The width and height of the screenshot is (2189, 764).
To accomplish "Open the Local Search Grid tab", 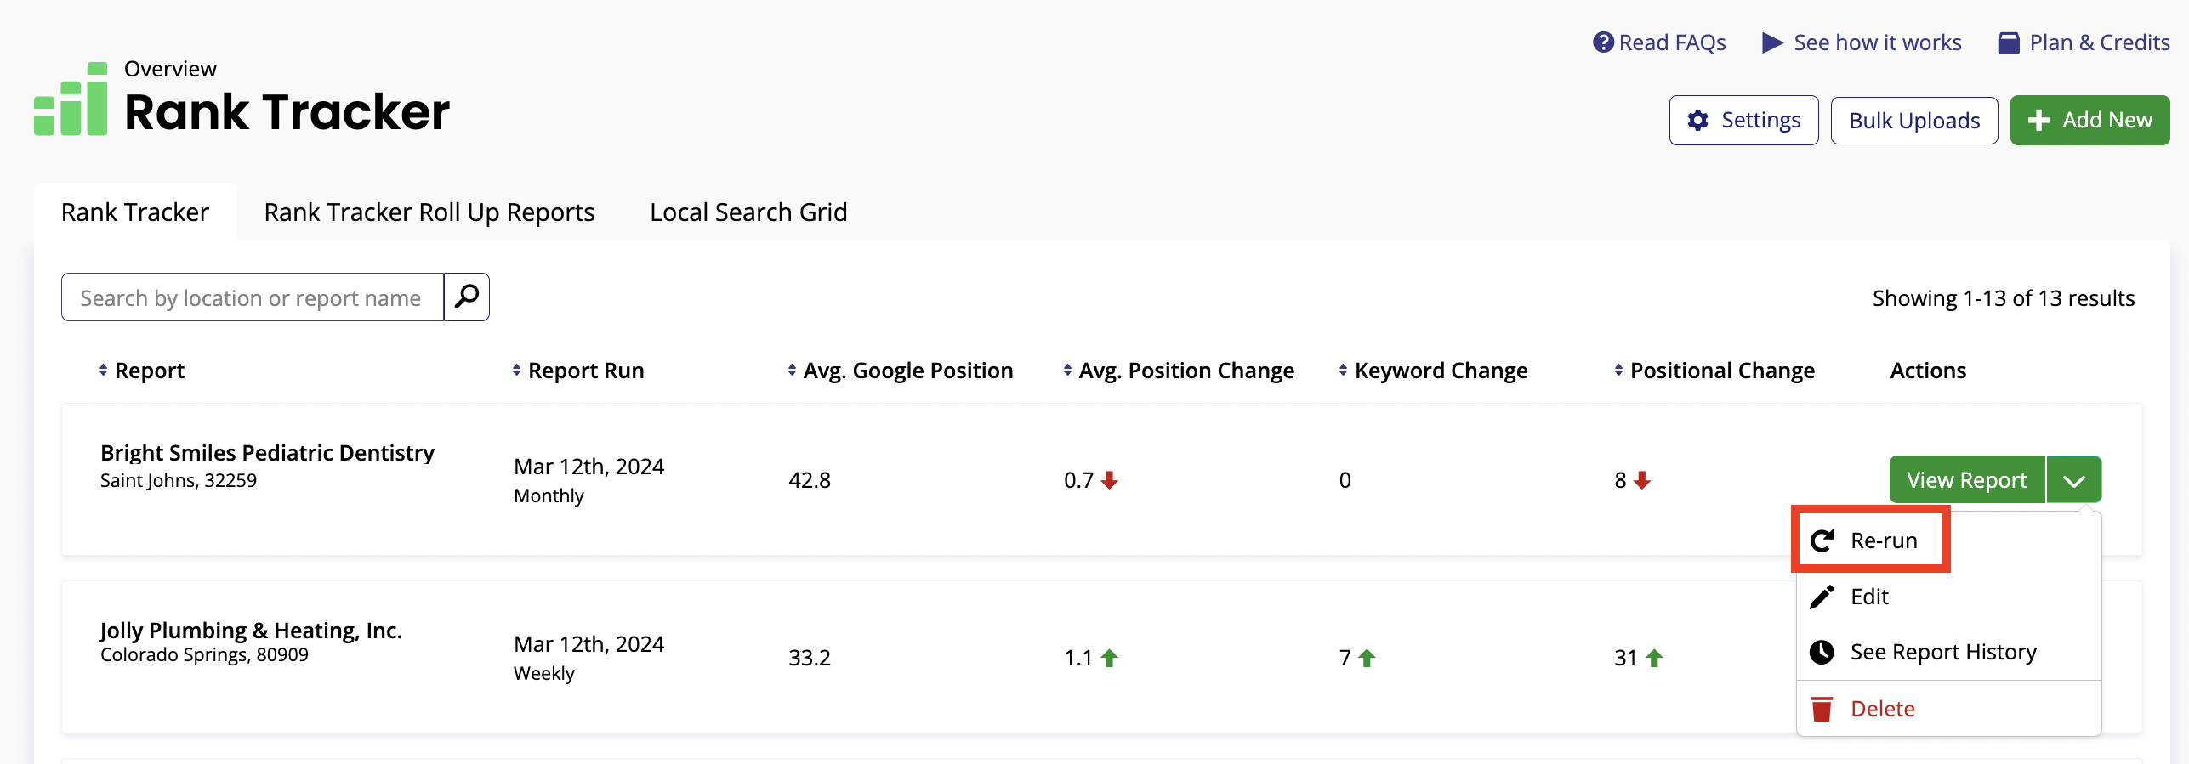I will click(x=748, y=212).
